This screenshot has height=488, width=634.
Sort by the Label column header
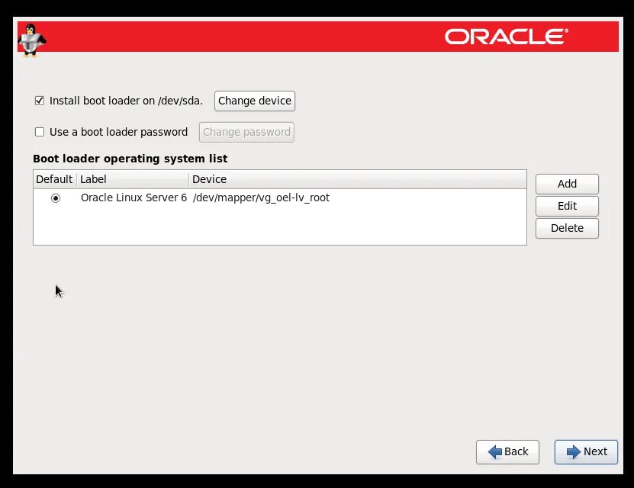[133, 179]
